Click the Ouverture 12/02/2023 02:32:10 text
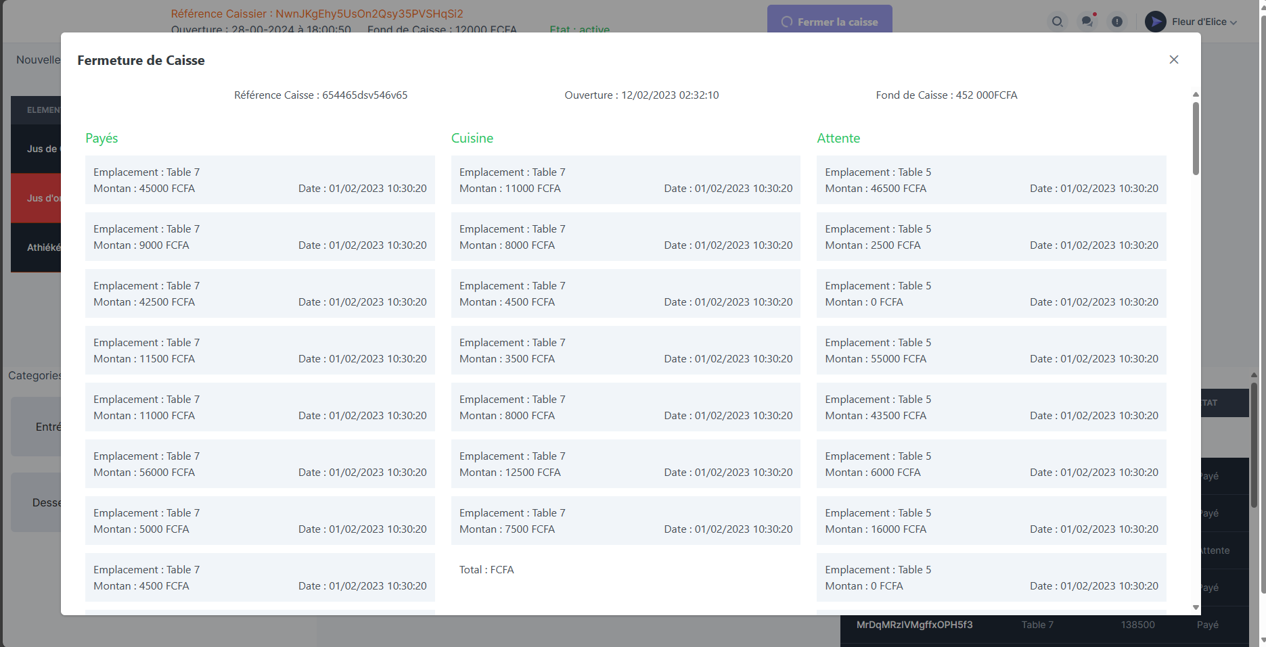 [x=641, y=95]
